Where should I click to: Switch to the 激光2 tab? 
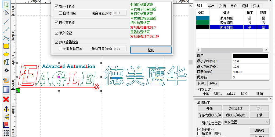pyautogui.click(x=213, y=84)
